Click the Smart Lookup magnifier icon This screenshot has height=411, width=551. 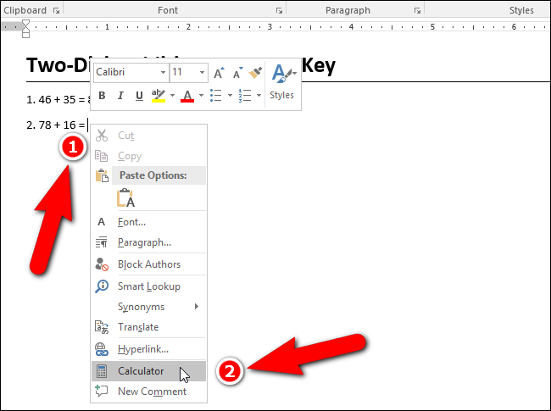click(x=102, y=286)
